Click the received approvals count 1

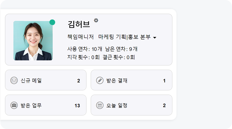tap(164, 81)
